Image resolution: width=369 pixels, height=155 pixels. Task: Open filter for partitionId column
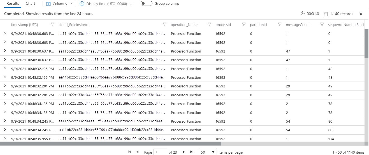coord(280,25)
